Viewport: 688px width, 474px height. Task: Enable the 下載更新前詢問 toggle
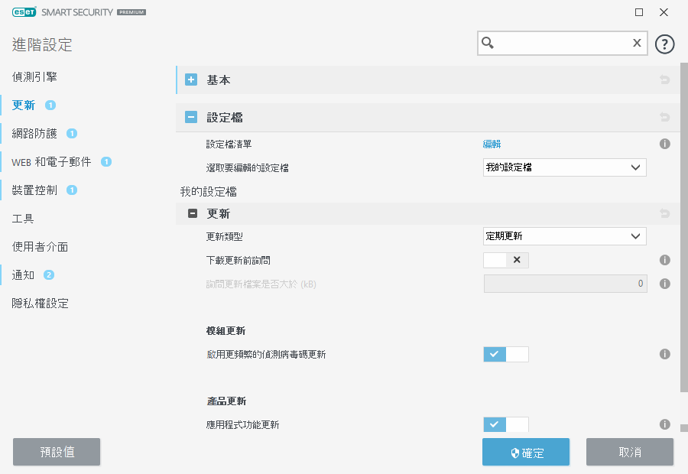pyautogui.click(x=506, y=260)
